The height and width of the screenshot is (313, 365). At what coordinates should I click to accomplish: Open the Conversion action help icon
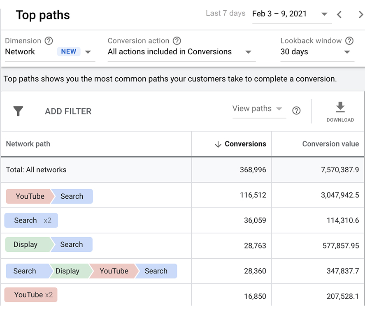(x=177, y=41)
